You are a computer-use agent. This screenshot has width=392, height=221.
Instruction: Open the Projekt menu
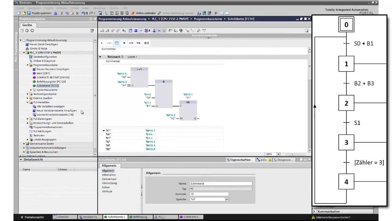click(x=20, y=8)
